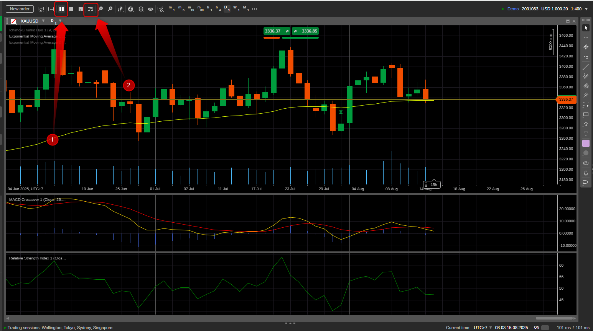Screen dimensions: 593x331
Task: Switch to free-chart mode
Action: click(81, 9)
